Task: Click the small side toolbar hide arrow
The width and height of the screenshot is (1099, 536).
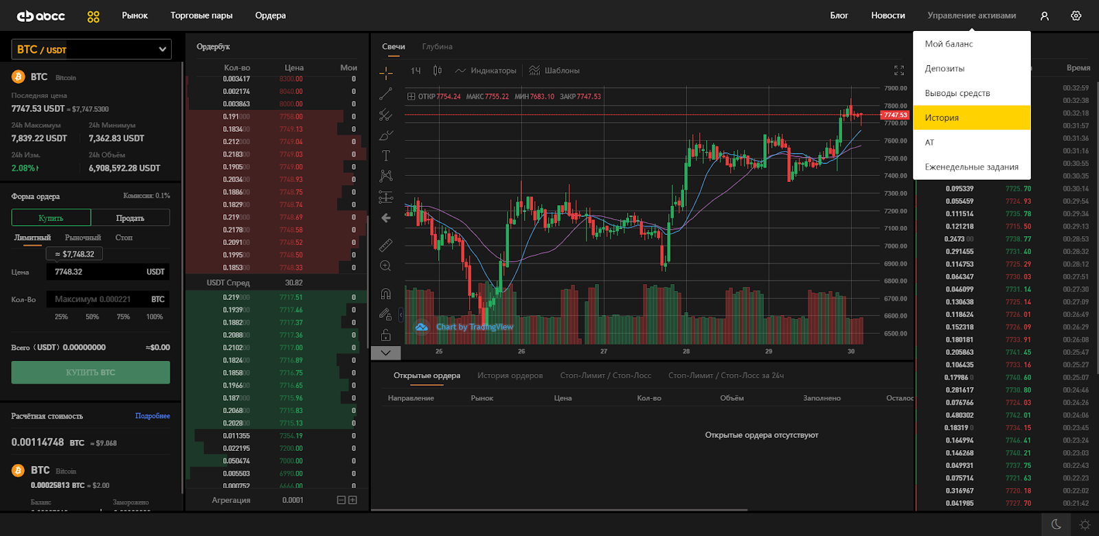Action: (401, 315)
